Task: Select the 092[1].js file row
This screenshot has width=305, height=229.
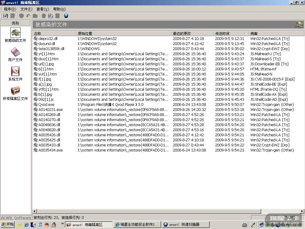Action: pos(168,99)
